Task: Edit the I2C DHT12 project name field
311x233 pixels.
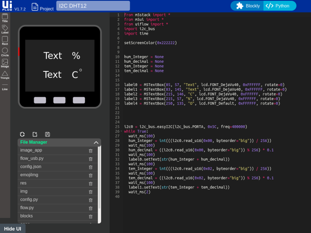Action: (93, 6)
